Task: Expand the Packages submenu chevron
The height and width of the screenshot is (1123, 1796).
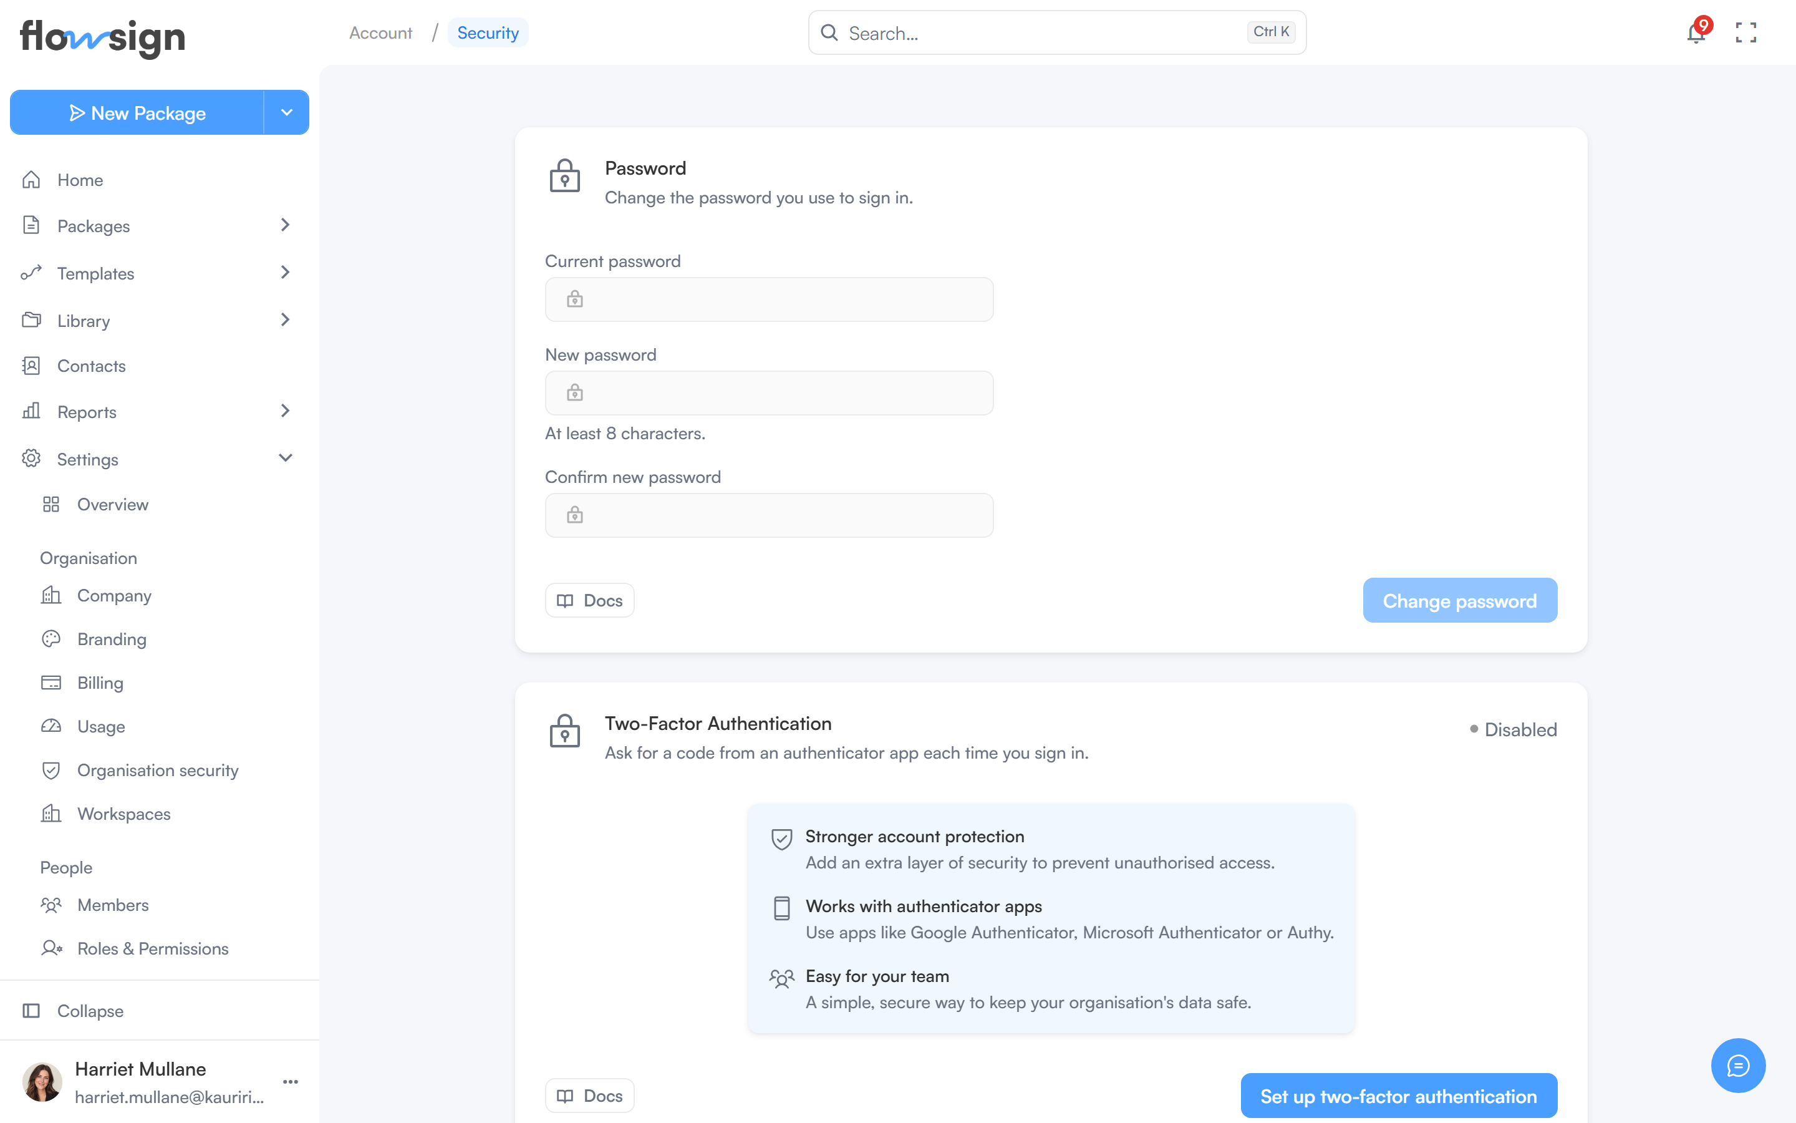Action: coord(286,225)
